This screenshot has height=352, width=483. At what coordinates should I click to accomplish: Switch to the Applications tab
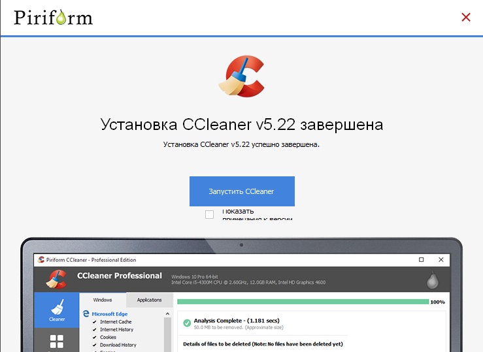pos(150,300)
